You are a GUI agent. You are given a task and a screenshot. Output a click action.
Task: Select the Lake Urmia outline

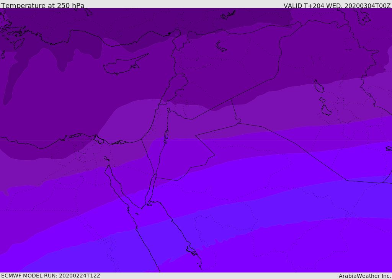click(x=364, y=17)
